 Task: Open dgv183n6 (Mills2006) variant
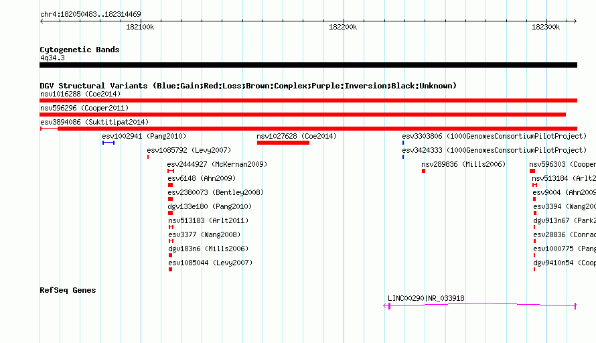tap(208, 249)
